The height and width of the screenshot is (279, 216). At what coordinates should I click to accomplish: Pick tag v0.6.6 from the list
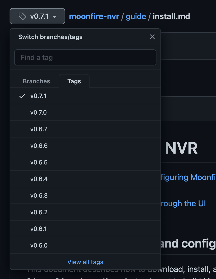(85, 146)
